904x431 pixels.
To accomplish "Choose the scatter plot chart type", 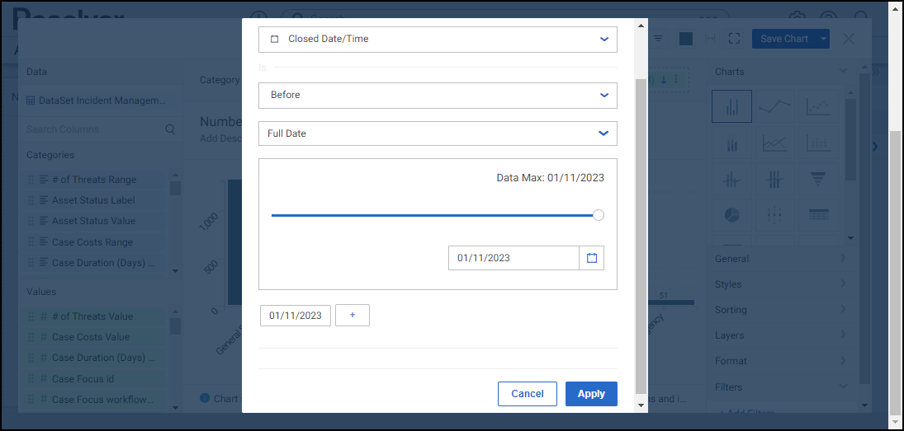I will [818, 106].
